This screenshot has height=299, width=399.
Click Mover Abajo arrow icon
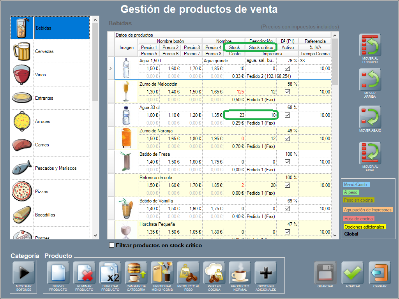[x=370, y=118]
